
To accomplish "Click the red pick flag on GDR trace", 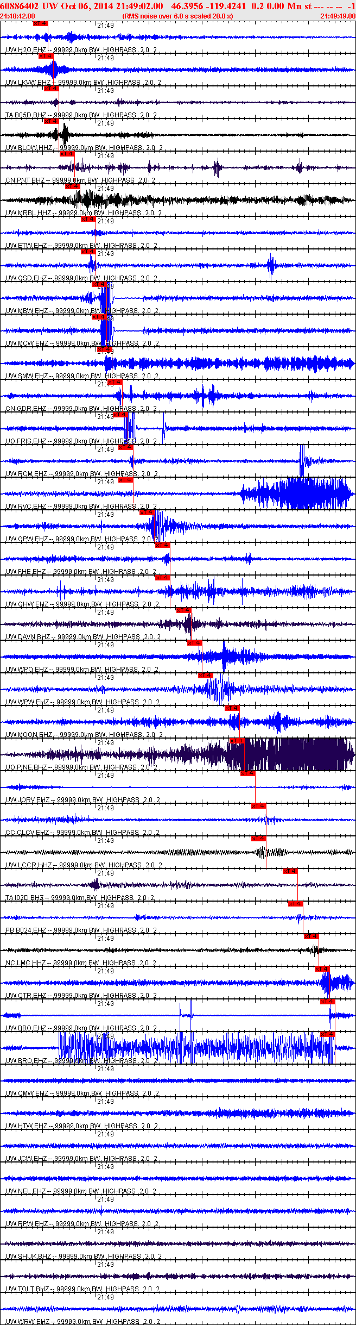I will click(115, 382).
